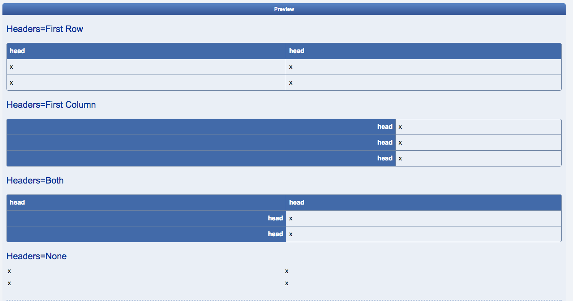Click left head cell in First Row table
This screenshot has width=573, height=301.
tap(146, 51)
